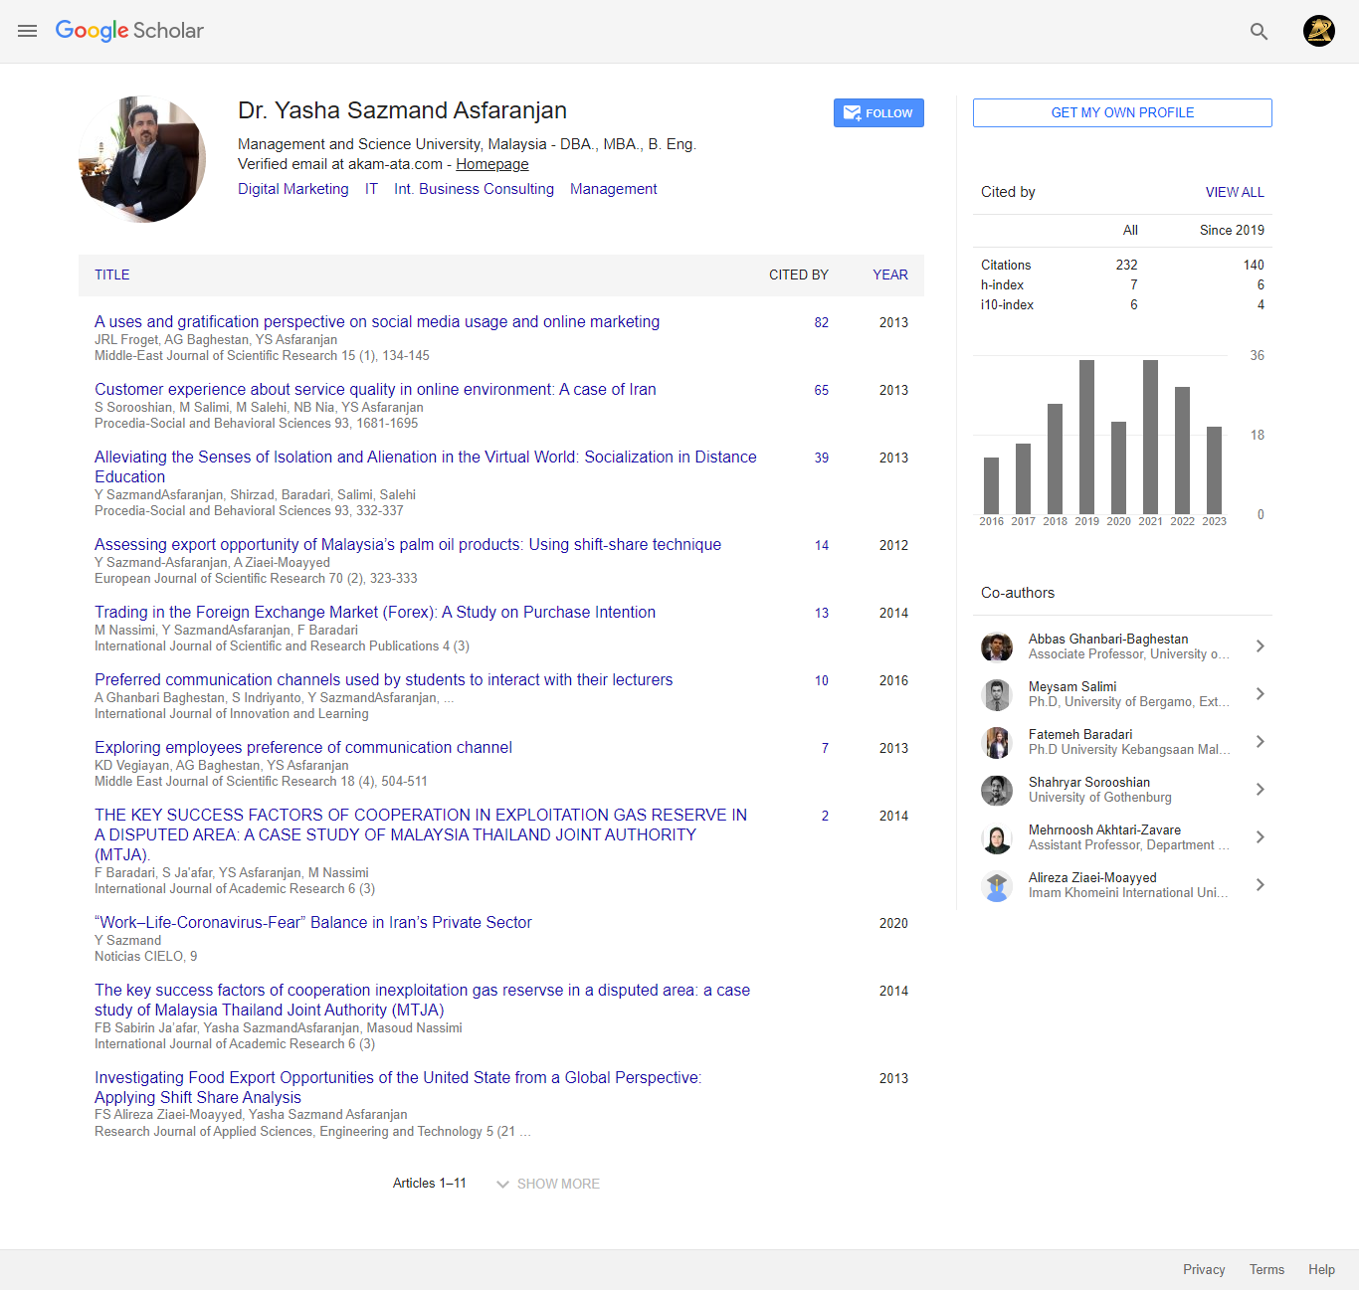Open the search icon
The image size is (1359, 1290).
click(1259, 31)
